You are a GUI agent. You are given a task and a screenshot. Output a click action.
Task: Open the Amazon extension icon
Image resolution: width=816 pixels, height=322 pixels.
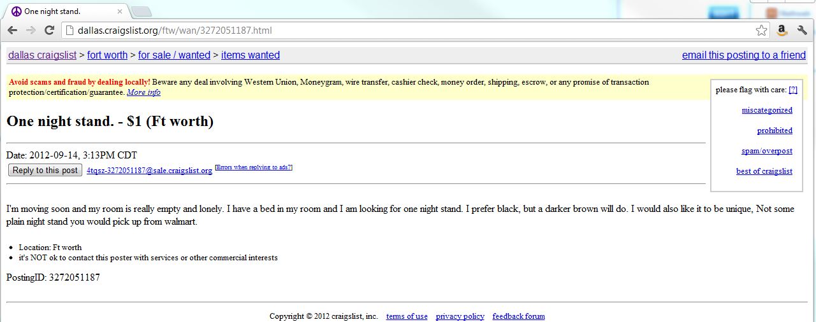(782, 31)
